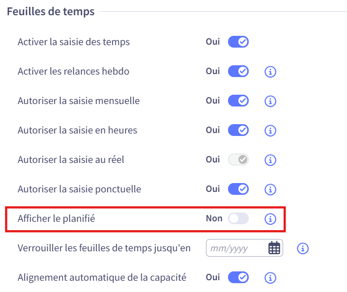Click the 'Feuilles de temps' section heading

click(51, 12)
